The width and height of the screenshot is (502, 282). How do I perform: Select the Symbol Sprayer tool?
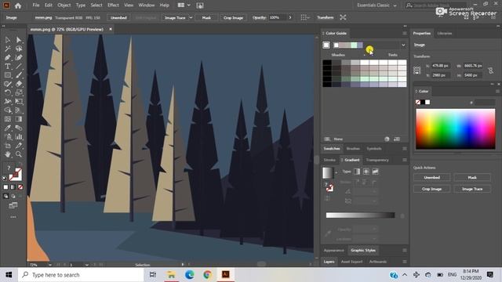(x=8, y=137)
